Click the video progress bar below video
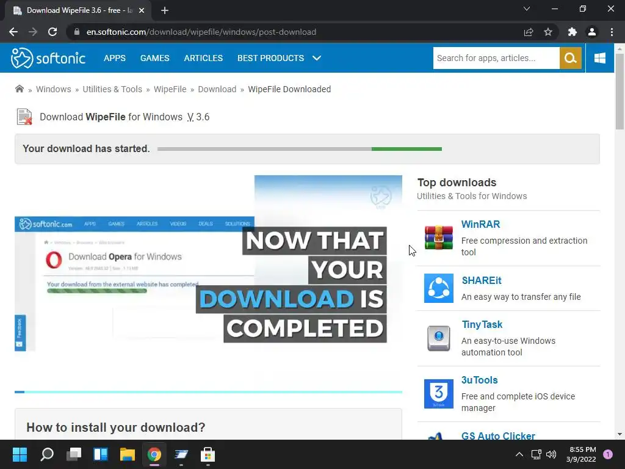625x469 pixels. click(208, 392)
